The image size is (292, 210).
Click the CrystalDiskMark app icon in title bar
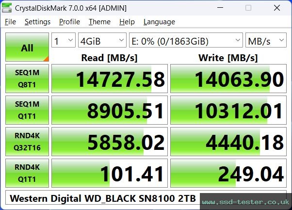7,8
